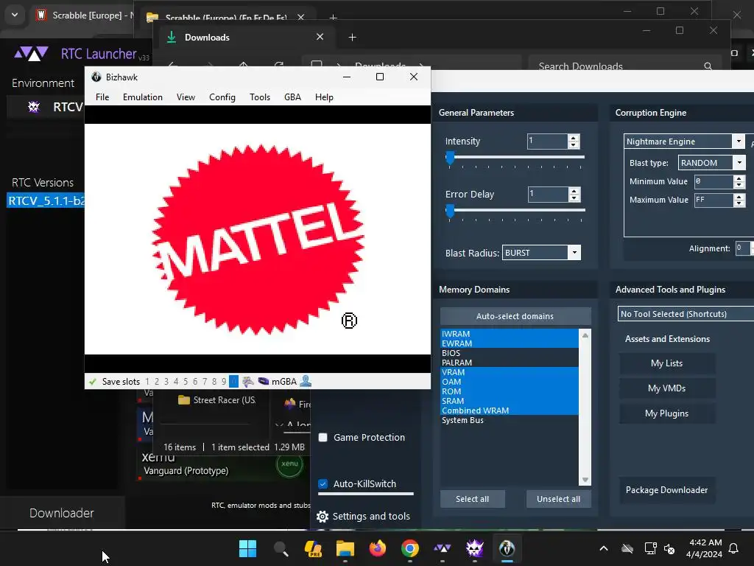
Task: Select the highlighted save slot 0
Action: pos(233,382)
